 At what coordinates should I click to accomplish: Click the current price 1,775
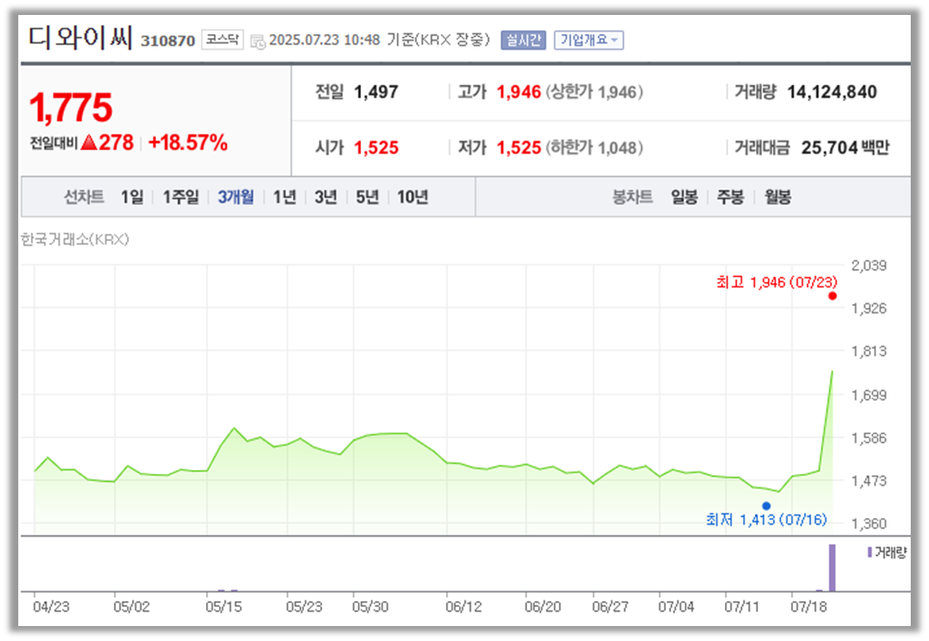click(x=71, y=107)
